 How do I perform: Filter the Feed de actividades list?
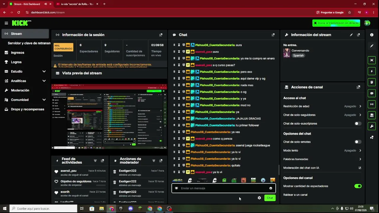tap(95, 161)
